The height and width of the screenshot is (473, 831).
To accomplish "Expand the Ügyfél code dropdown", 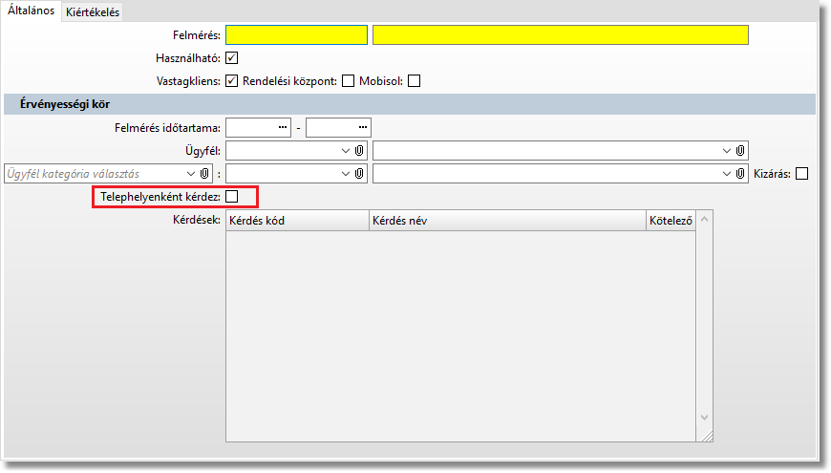I will (346, 151).
